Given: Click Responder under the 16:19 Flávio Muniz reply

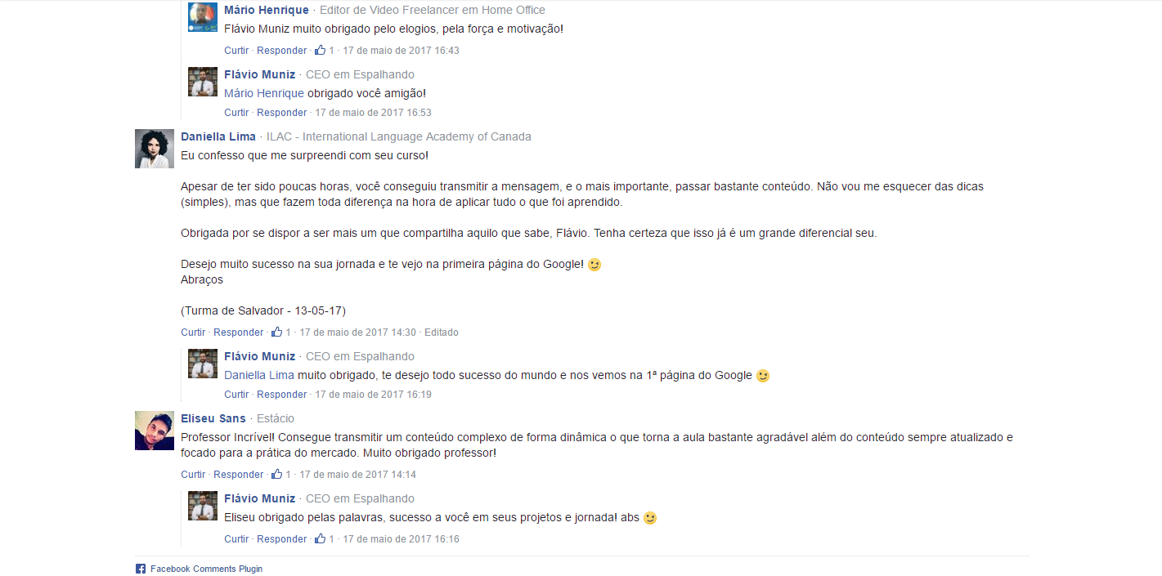Looking at the screenshot, I should tap(282, 395).
